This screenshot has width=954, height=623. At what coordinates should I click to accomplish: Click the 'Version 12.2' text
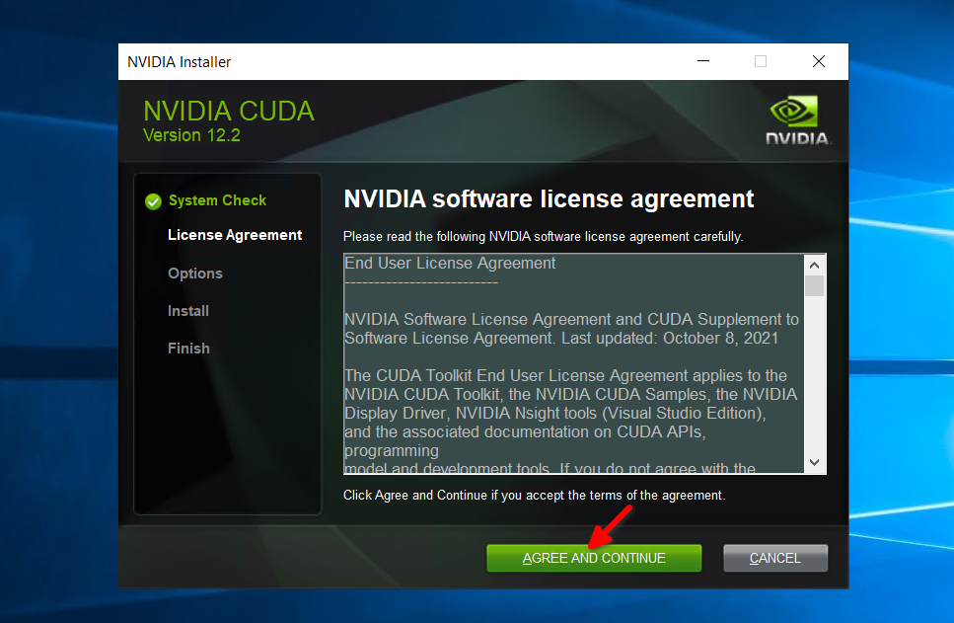pos(191,135)
